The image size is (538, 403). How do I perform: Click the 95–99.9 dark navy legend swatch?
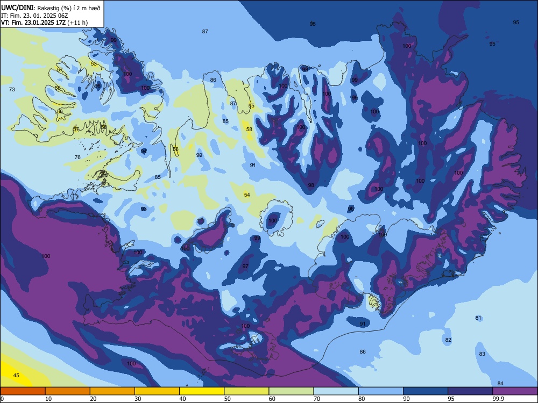(x=470, y=391)
